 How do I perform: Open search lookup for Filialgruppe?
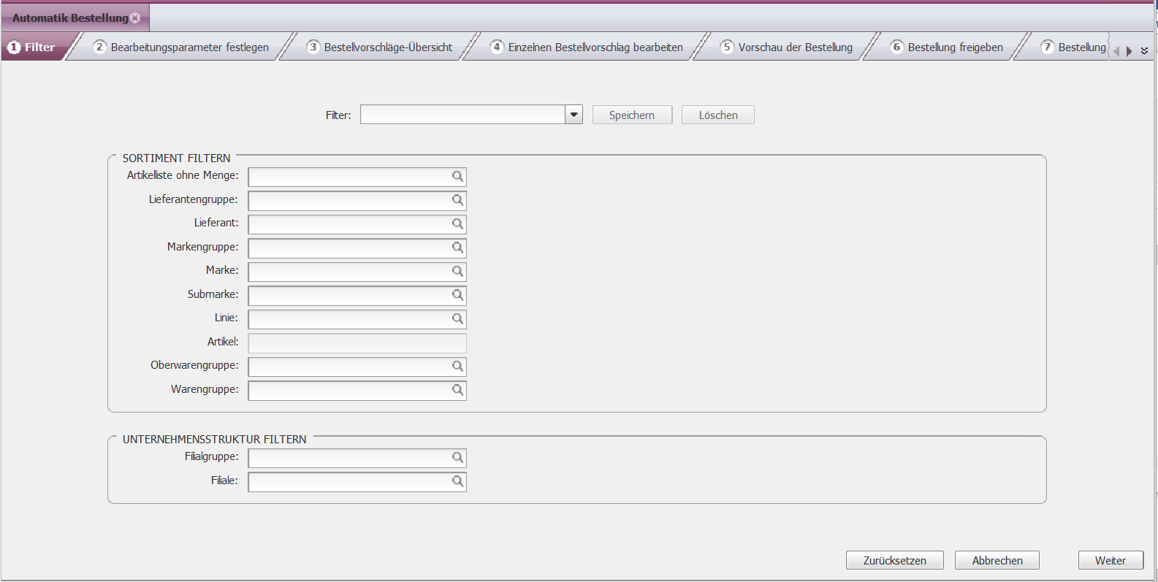pyautogui.click(x=457, y=457)
